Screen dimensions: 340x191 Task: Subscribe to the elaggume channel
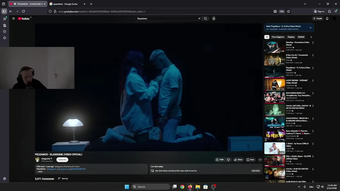62,160
